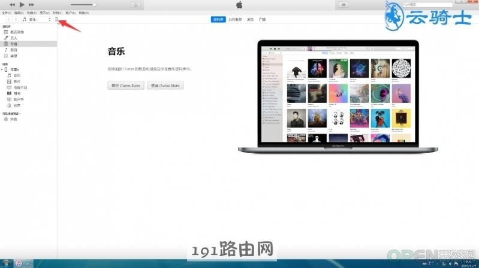The height and width of the screenshot is (268, 479).
Task: Click the calendar icon beside 最近添加
Action: click(x=6, y=32)
